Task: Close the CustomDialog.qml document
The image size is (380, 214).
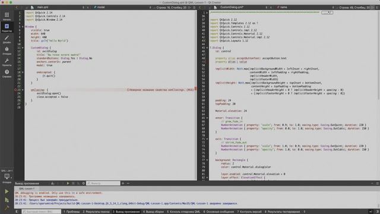Action: [271, 8]
